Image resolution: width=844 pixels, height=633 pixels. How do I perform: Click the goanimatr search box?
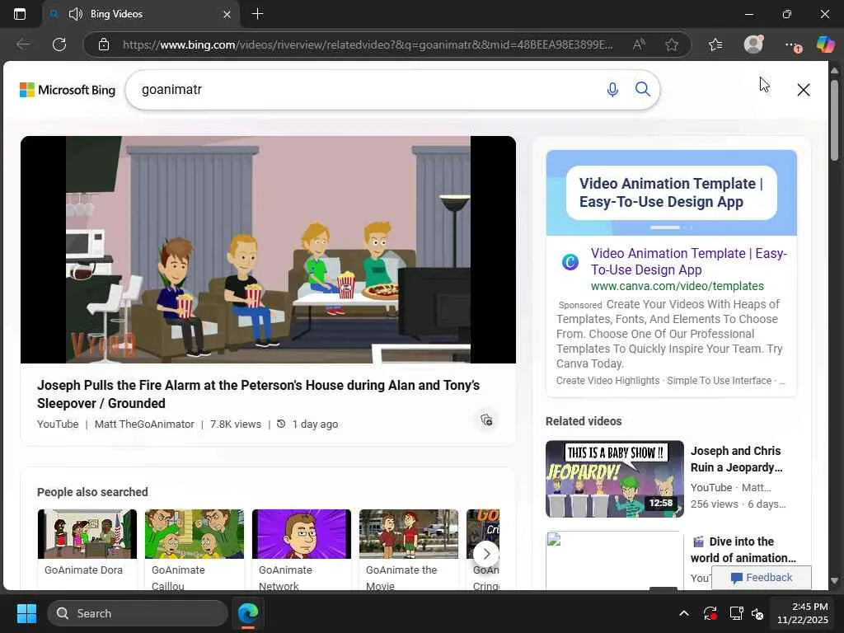point(366,89)
